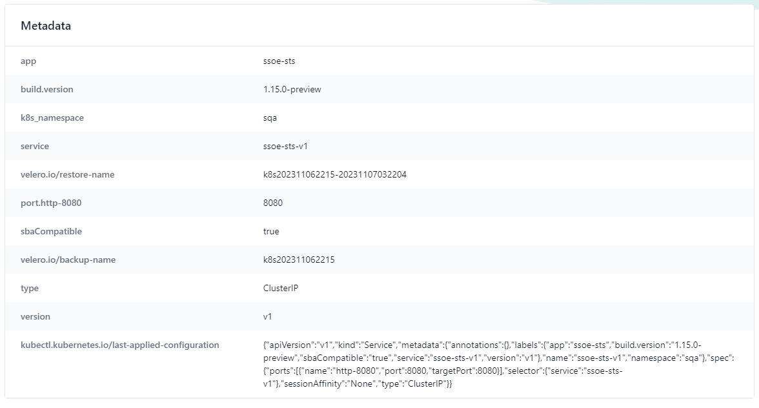The image size is (759, 408).
Task: Click the build.version key label
Action: click(x=47, y=89)
